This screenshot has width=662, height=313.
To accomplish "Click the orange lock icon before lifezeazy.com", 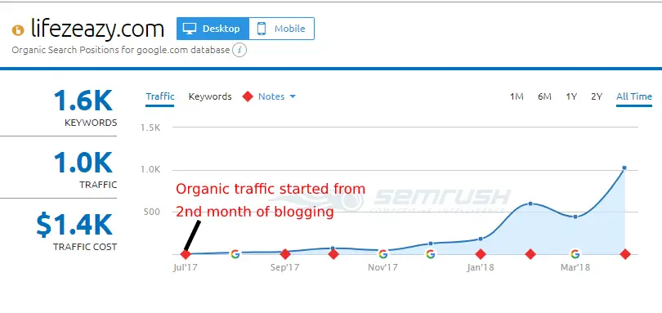I will point(18,30).
